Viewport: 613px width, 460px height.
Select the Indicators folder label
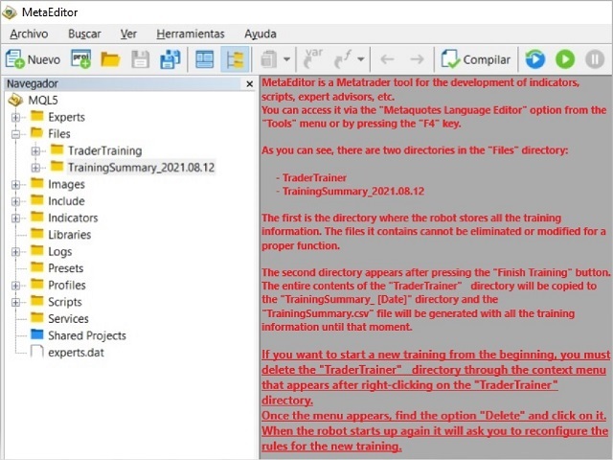(73, 218)
